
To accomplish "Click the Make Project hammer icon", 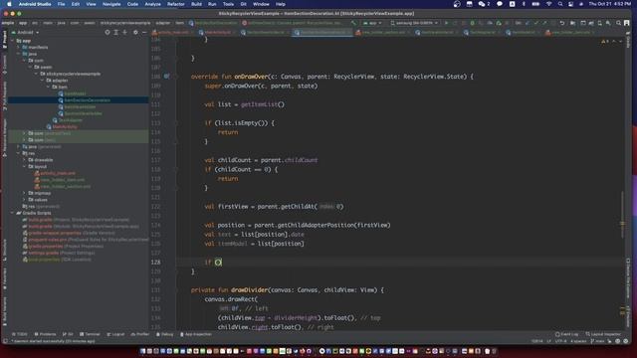I will pos(353,23).
